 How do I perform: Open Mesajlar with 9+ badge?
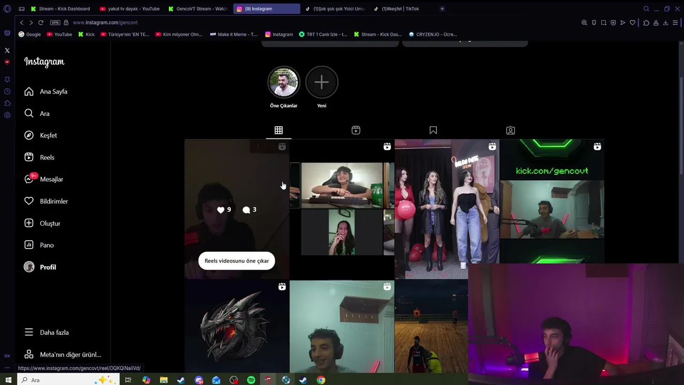[x=44, y=179]
